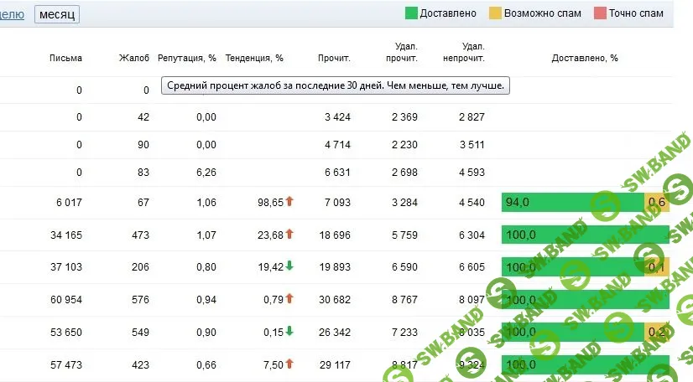Click the deleted-read value 5 759
The image size is (693, 382).
(405, 235)
